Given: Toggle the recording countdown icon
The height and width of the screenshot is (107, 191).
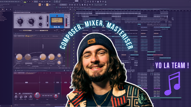Looking at the screenshot, I should click(x=45, y=2).
